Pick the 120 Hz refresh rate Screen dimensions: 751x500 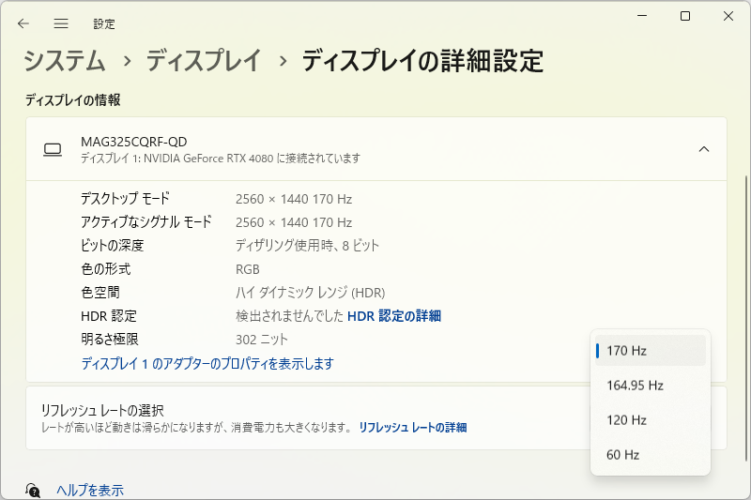tap(650, 420)
